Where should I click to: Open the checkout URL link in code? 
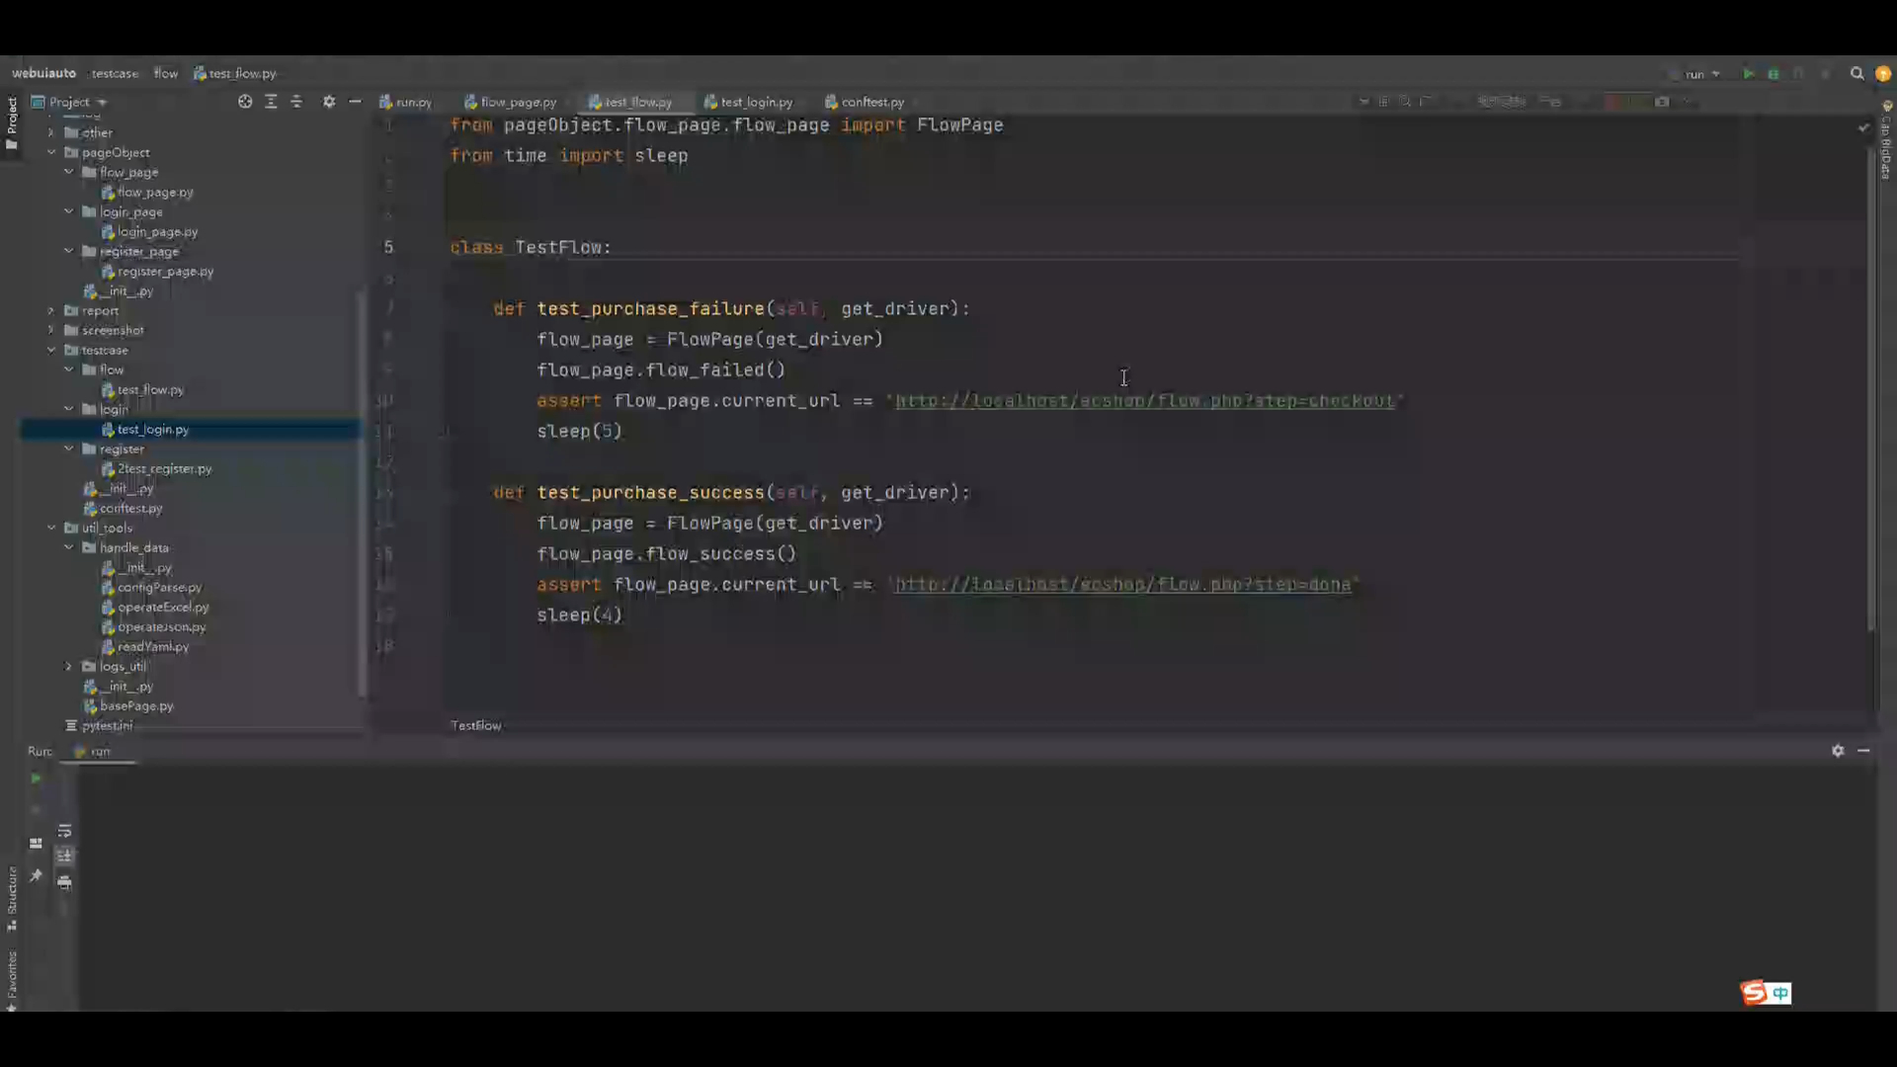point(1144,401)
